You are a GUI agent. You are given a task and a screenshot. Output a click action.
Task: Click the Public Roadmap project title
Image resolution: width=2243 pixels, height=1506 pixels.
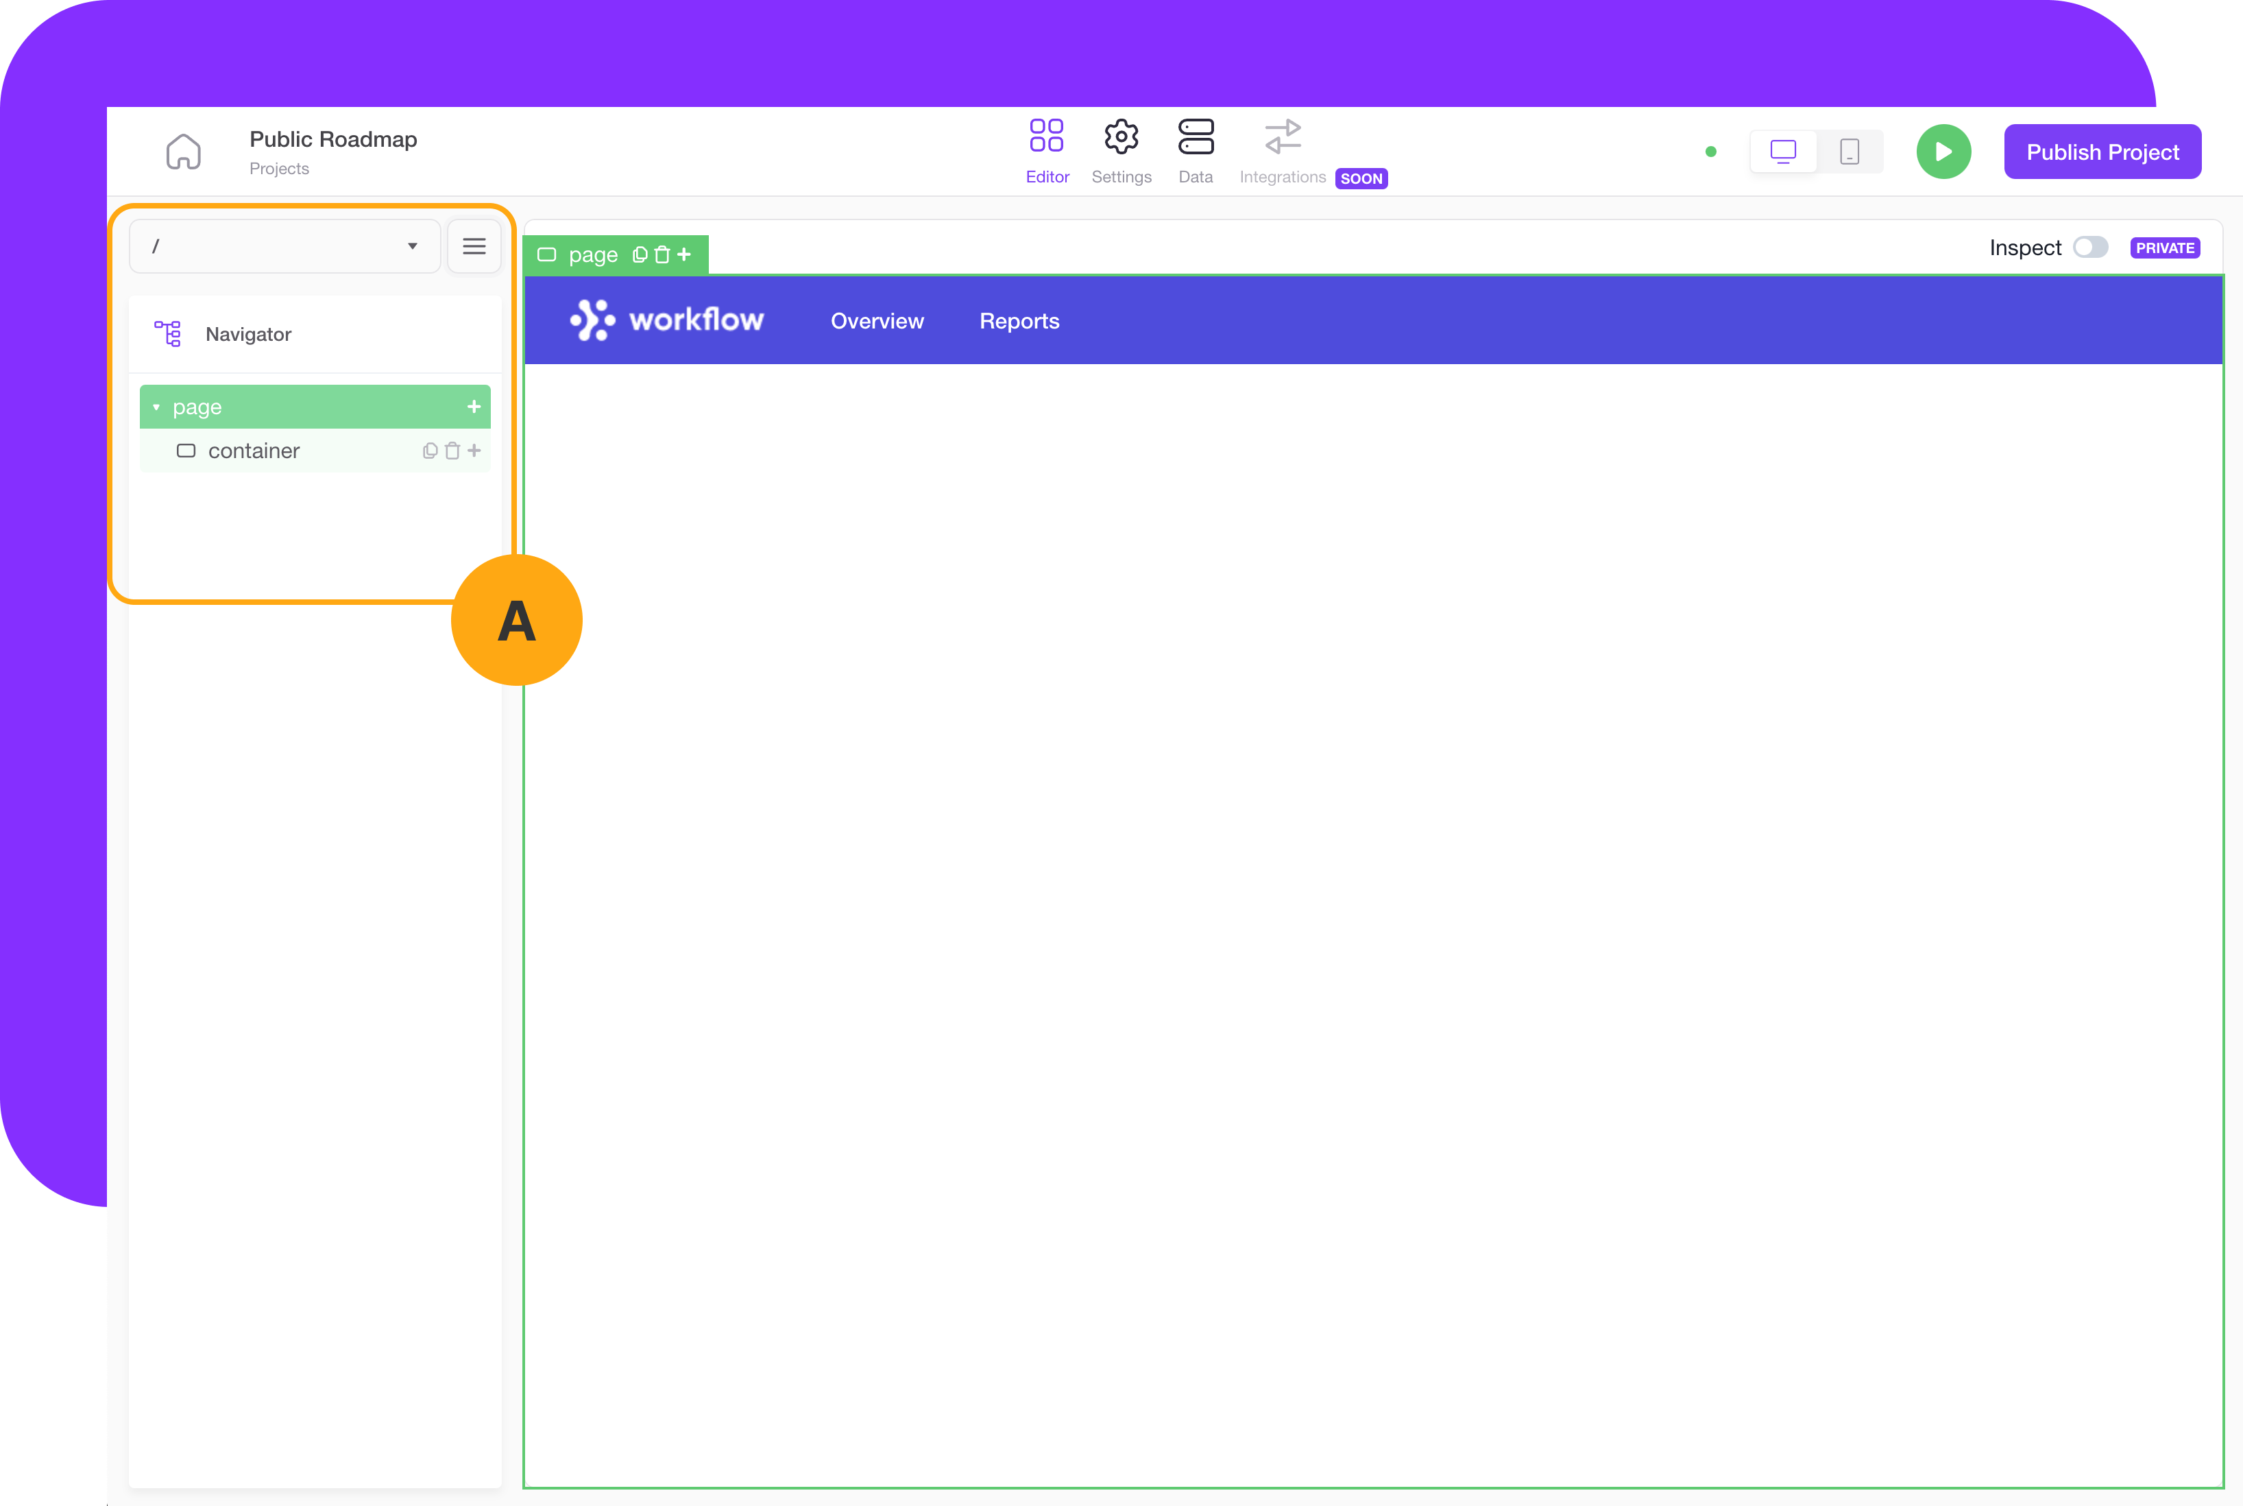click(x=333, y=139)
